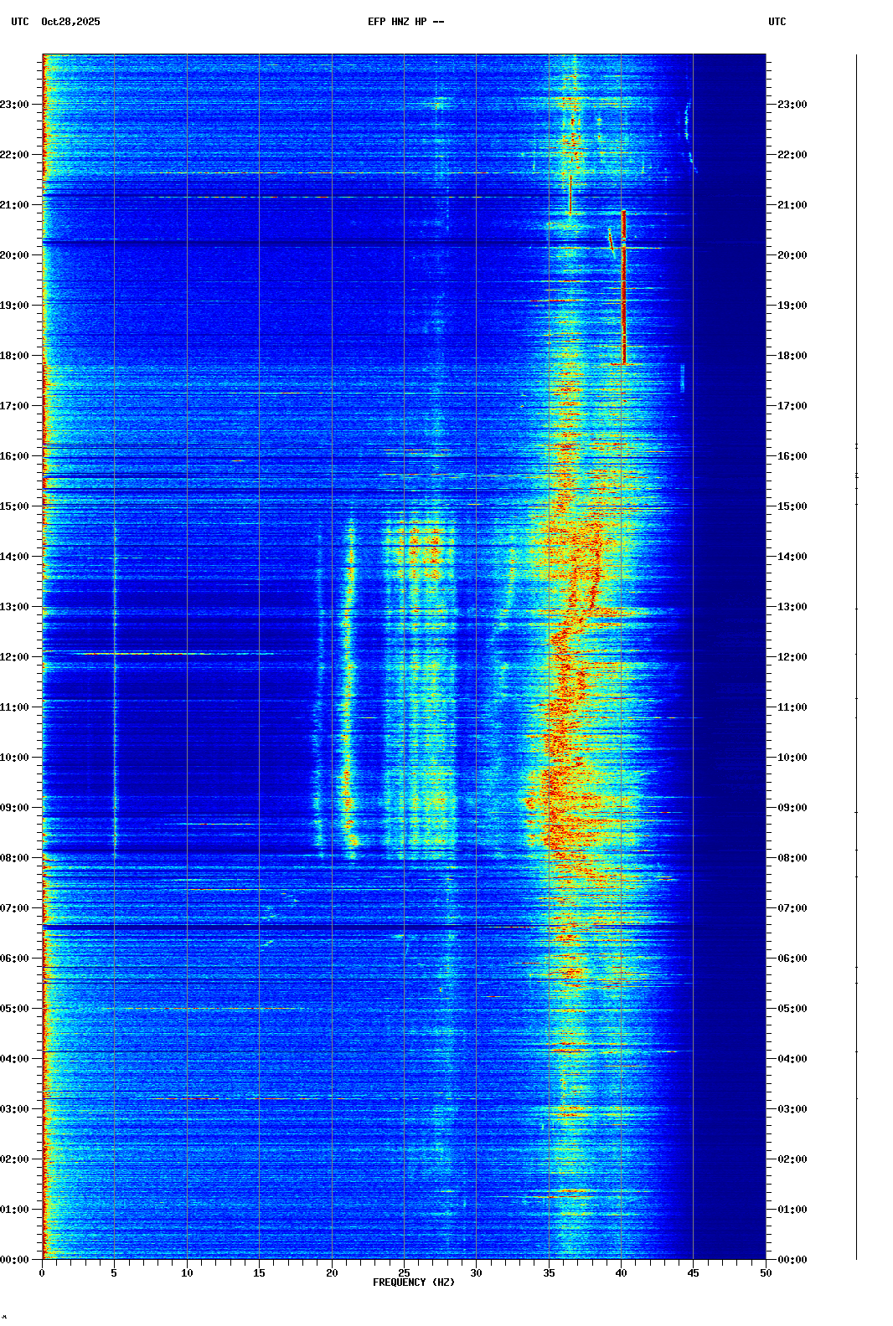Select the 04:00 label on the right time axis
This screenshot has width=893, height=1326.
(792, 1059)
